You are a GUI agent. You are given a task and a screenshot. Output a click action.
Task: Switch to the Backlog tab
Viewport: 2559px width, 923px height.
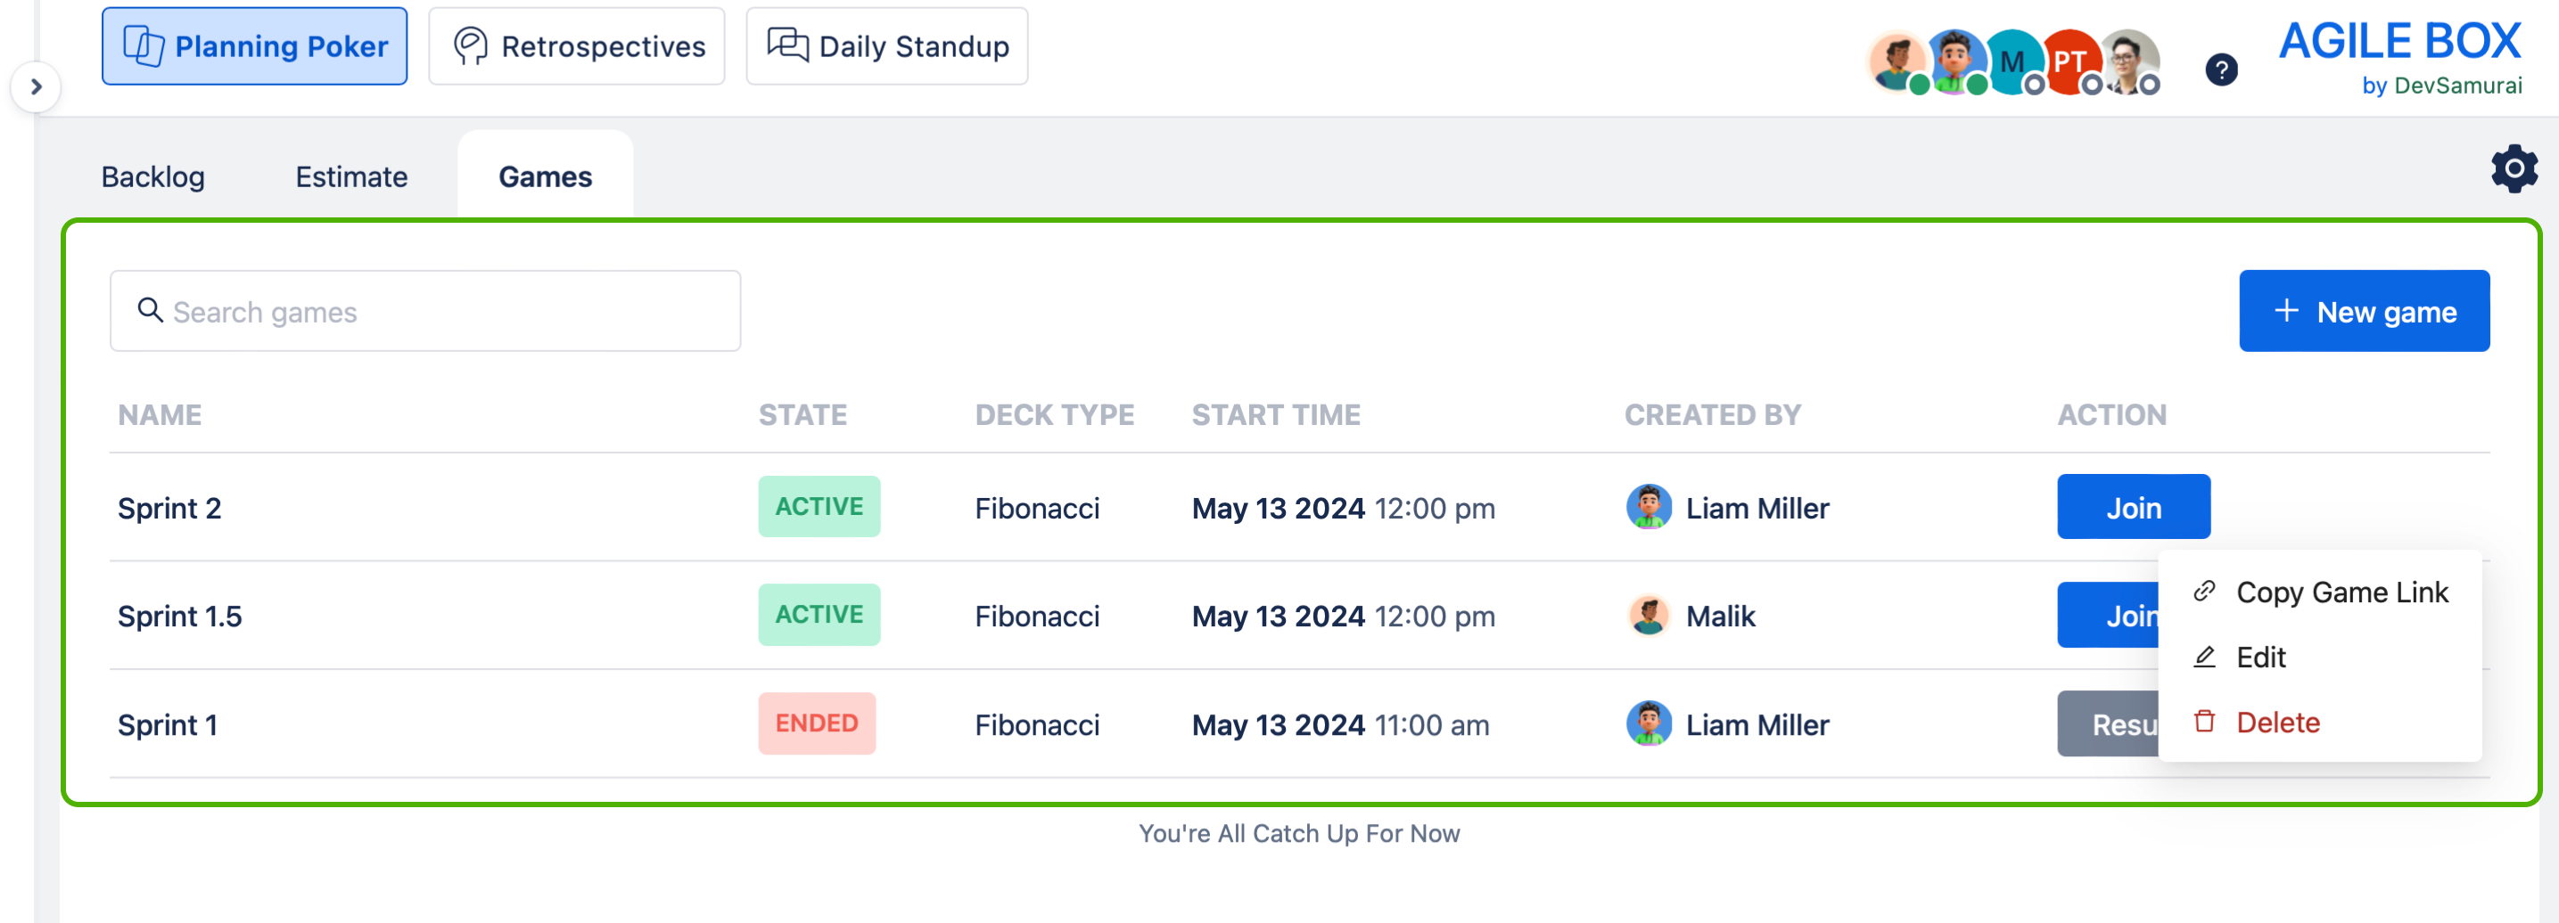click(153, 176)
